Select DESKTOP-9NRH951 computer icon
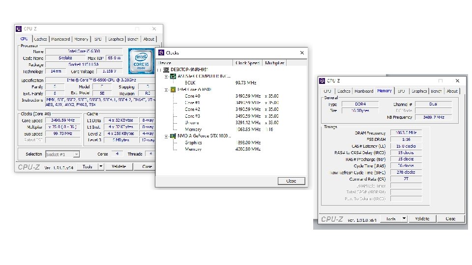The width and height of the screenshot is (472, 265). tap(166, 70)
